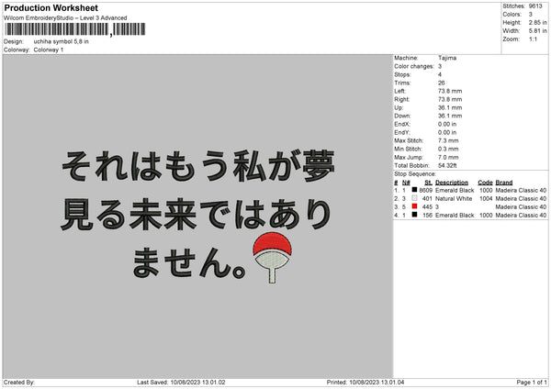
Task: Click the 'EndY:' value 0.00 in
Action: (447, 132)
